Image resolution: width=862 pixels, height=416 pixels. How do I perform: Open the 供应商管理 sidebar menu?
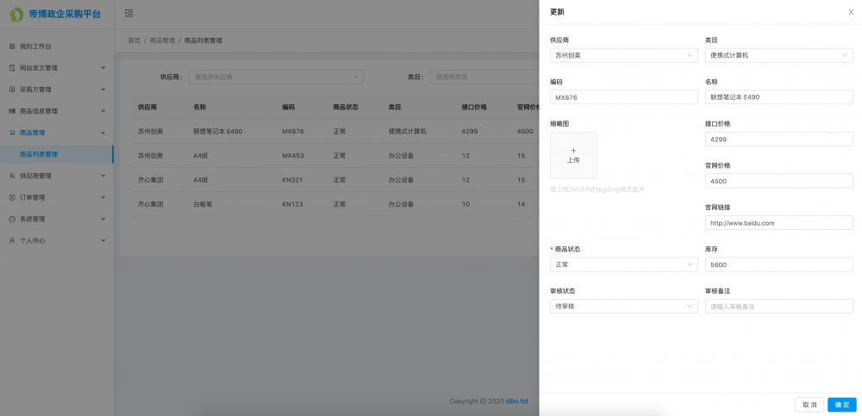click(x=57, y=176)
